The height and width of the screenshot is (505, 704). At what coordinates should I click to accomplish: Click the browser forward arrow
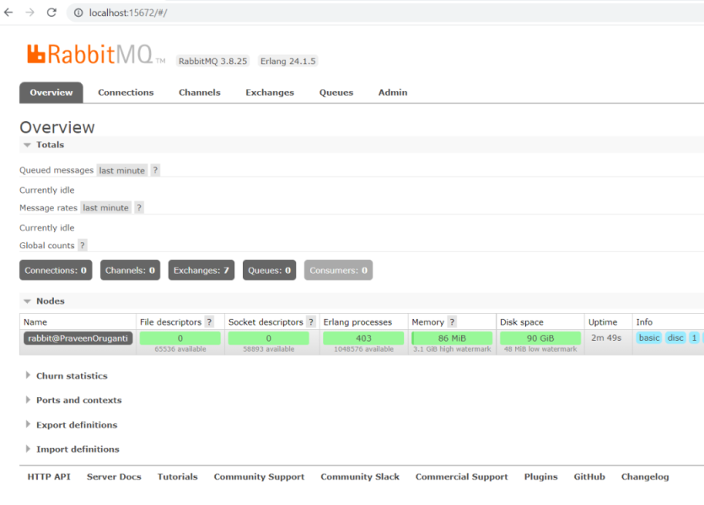point(30,13)
